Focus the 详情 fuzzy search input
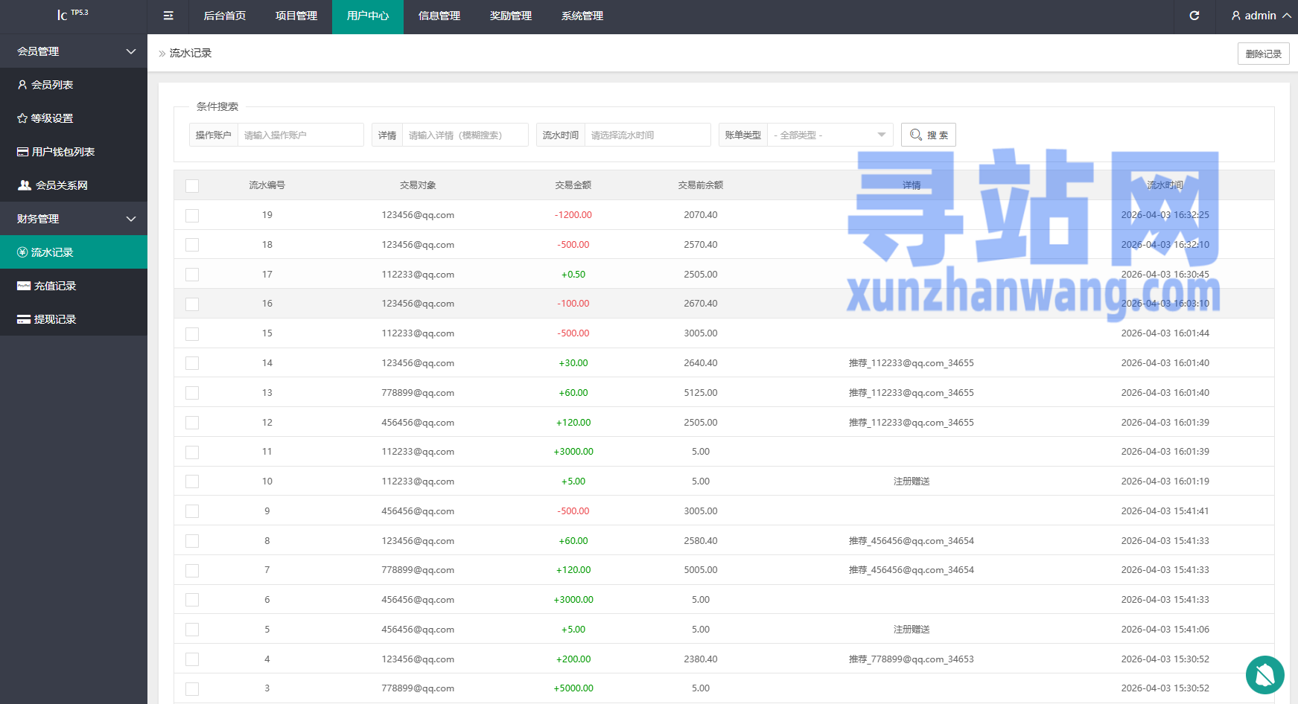1298x704 pixels. tap(465, 135)
